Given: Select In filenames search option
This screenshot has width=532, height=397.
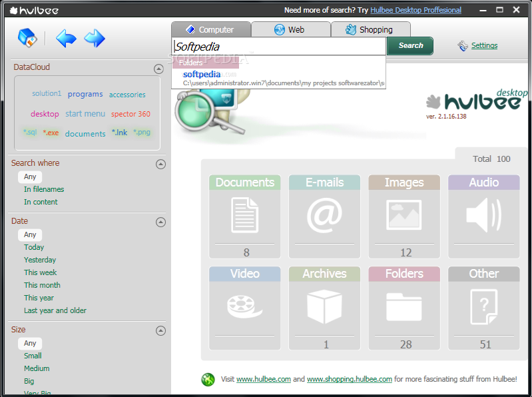Looking at the screenshot, I should [44, 189].
